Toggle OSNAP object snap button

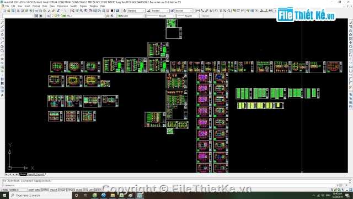62,190
